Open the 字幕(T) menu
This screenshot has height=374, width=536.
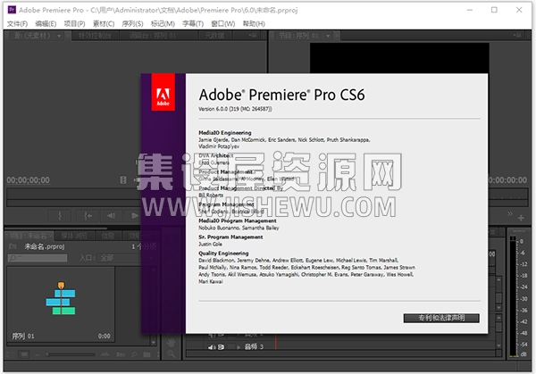[x=193, y=23]
